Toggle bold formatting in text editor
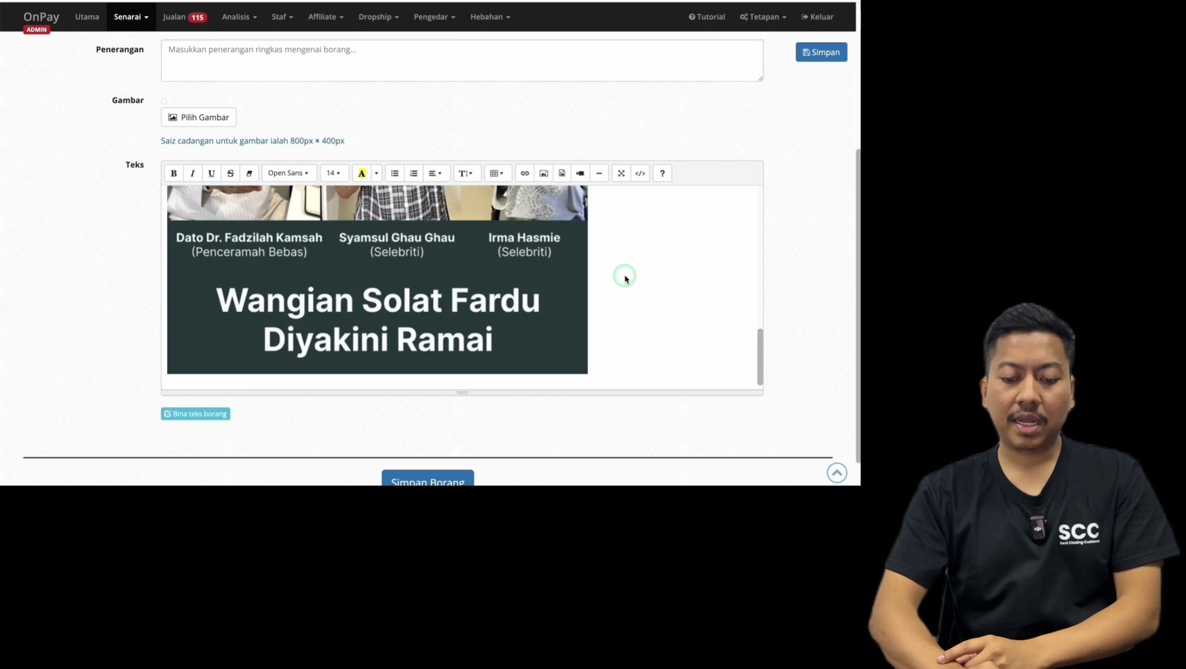 pos(174,173)
